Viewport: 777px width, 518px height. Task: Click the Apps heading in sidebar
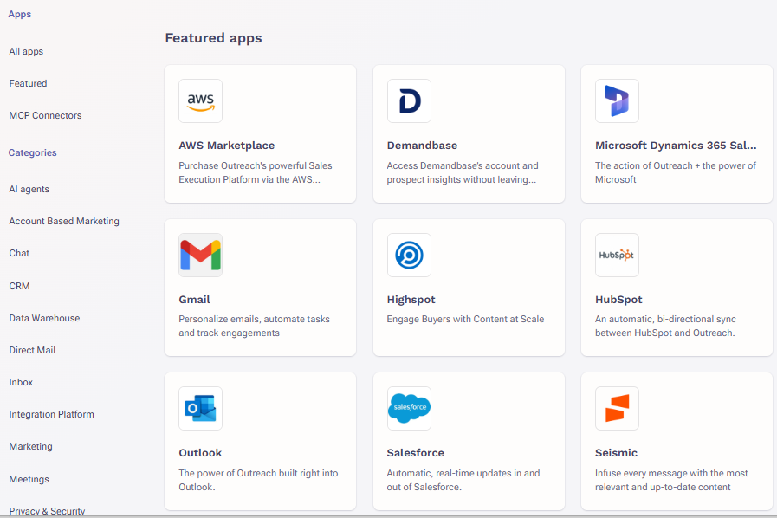coord(19,15)
